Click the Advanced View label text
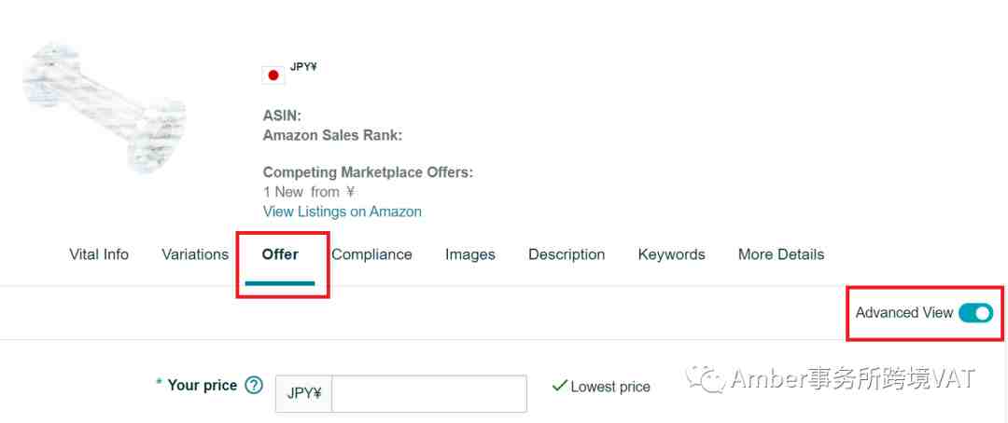 (903, 313)
